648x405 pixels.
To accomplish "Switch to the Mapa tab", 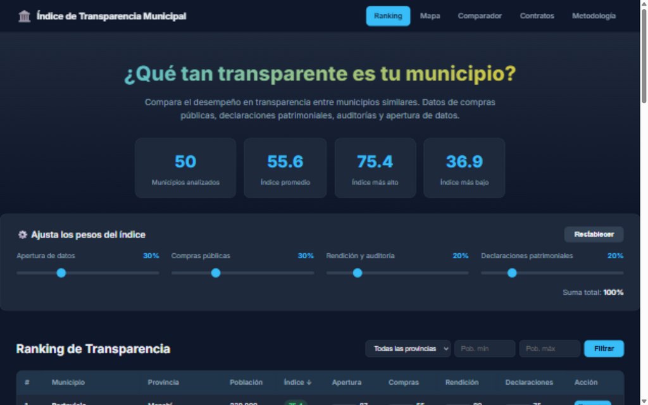I will (x=430, y=16).
